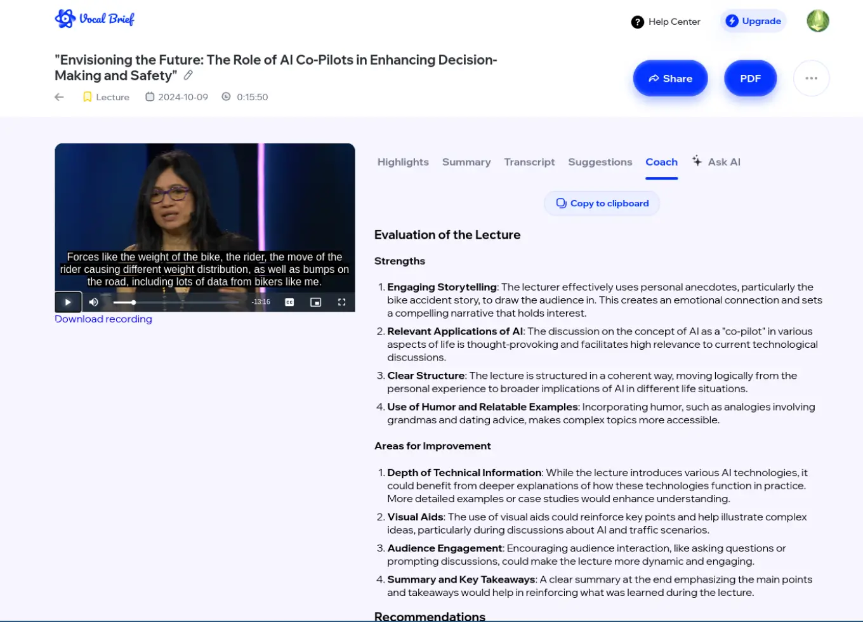Image resolution: width=863 pixels, height=622 pixels.
Task: Switch to the Highlights tab
Action: click(403, 162)
